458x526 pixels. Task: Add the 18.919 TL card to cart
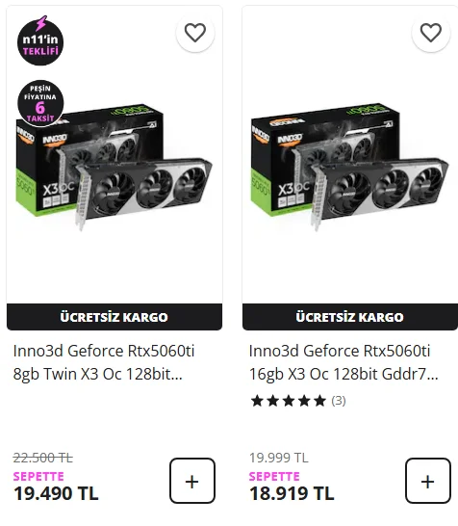pyautogui.click(x=428, y=481)
